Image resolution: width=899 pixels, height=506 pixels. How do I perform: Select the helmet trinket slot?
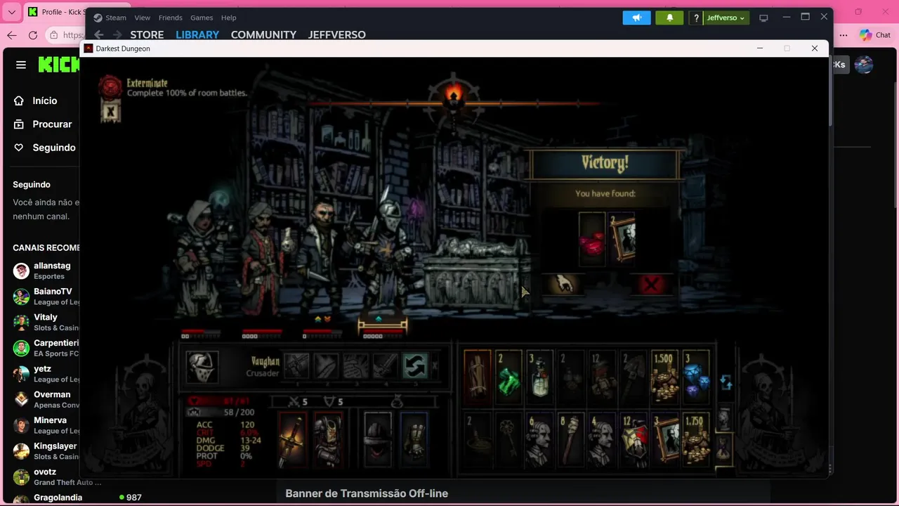click(x=377, y=439)
